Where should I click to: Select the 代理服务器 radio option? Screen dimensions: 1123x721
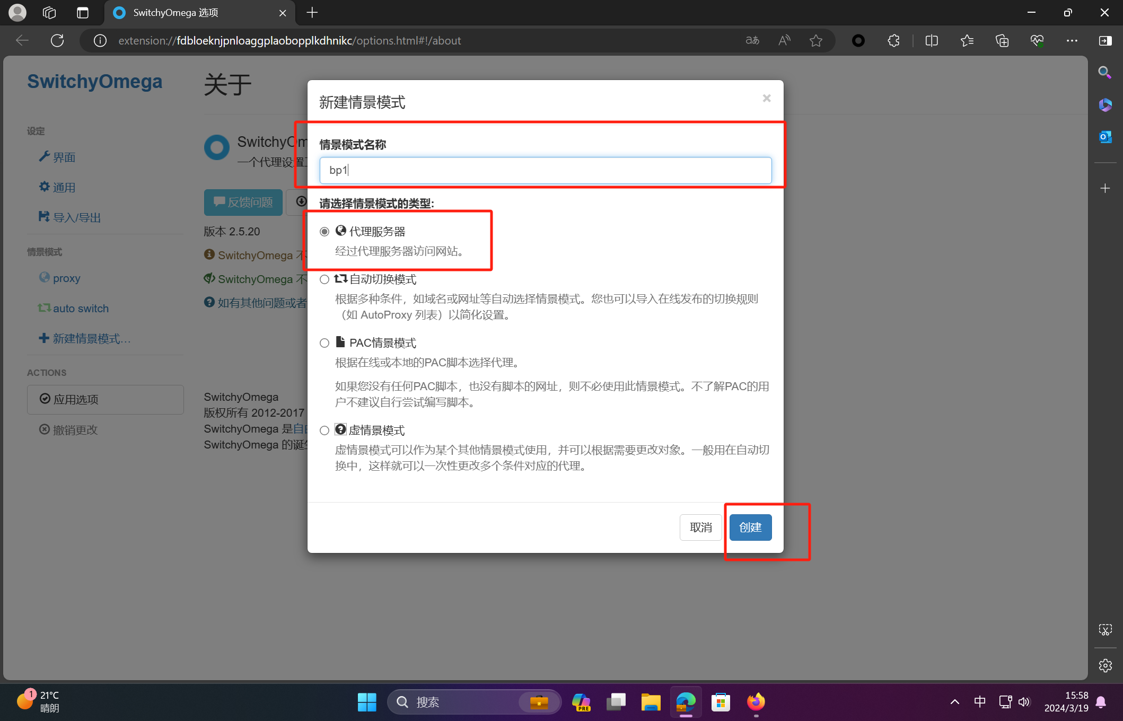coord(324,231)
